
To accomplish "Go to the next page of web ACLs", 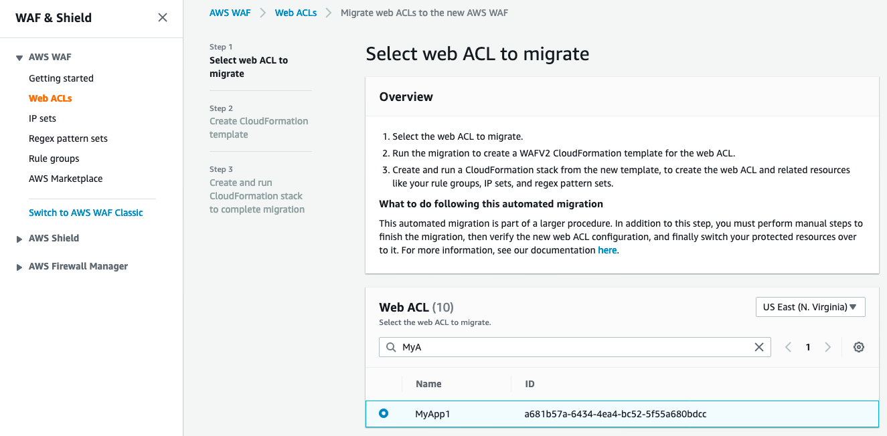I will click(828, 347).
